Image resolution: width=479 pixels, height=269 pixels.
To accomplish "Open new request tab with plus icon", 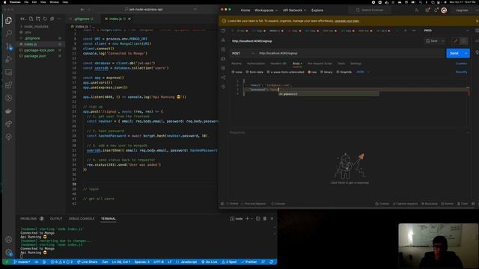I will tap(406, 31).
